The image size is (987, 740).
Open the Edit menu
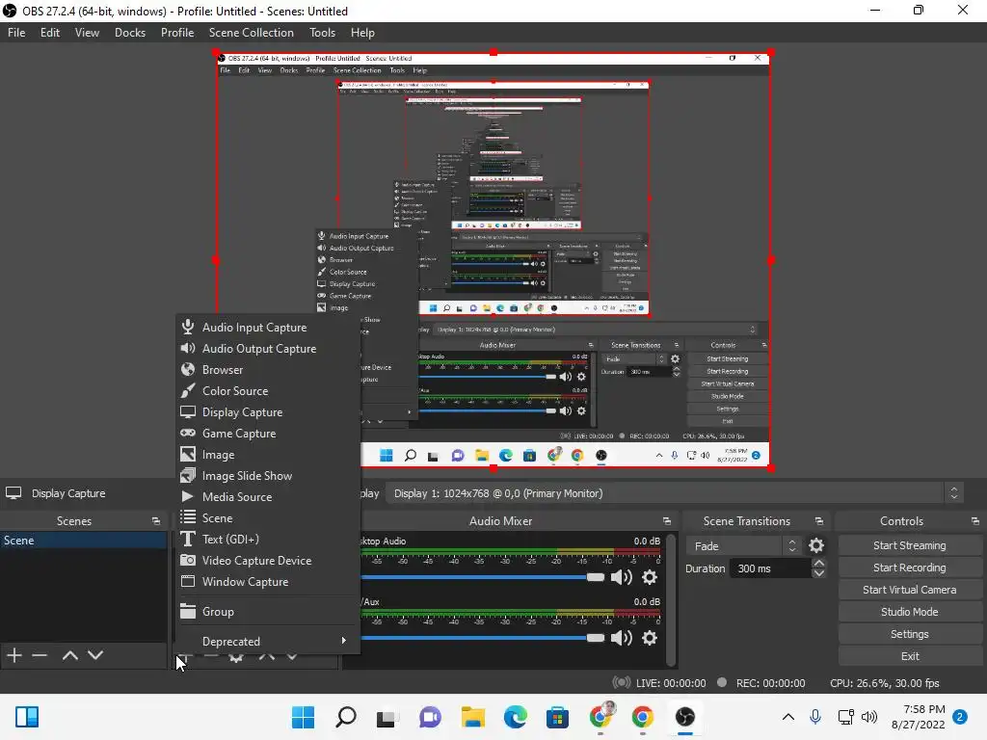click(x=50, y=33)
